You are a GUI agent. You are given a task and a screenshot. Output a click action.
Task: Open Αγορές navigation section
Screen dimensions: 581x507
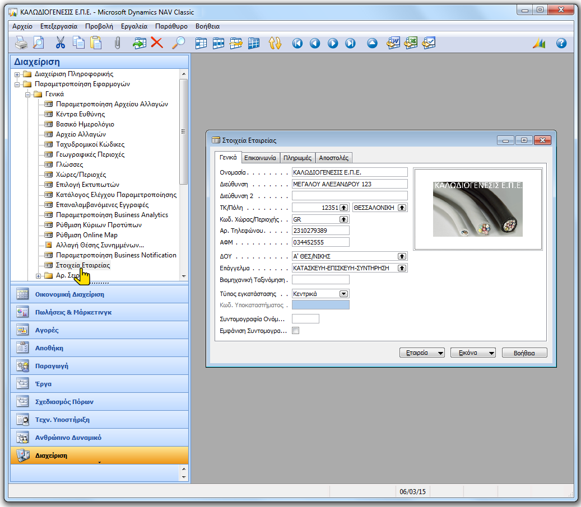99,330
